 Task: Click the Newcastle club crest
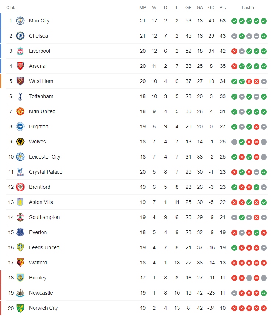click(x=20, y=293)
